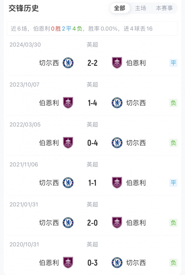The height and width of the screenshot is (275, 185).
Task: Select the 全部 tab
Action: (120, 8)
